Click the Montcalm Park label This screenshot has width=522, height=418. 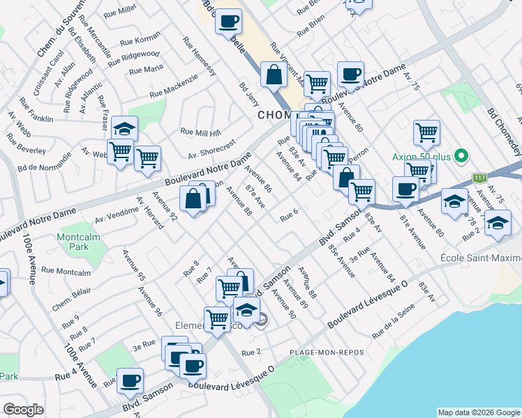click(79, 242)
